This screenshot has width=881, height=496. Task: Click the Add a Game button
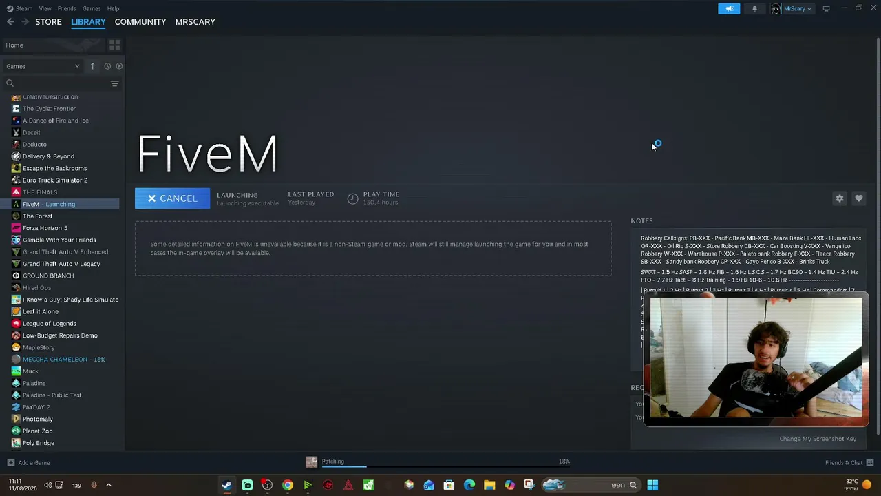[28, 463]
